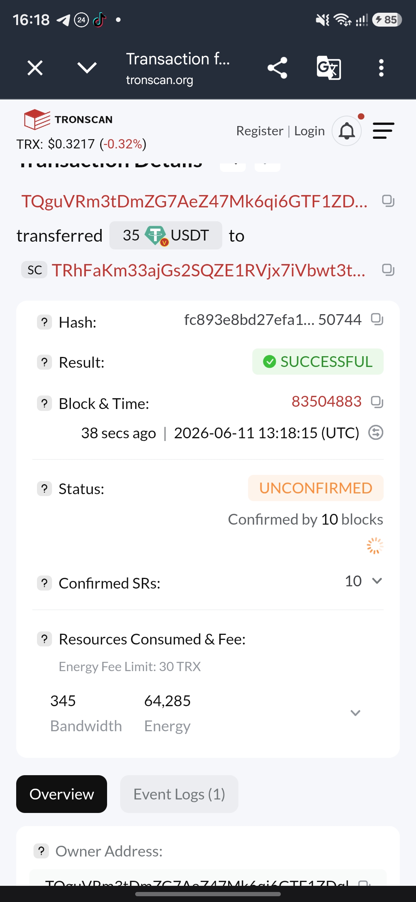Expand Confirmed SRs list

coord(377,581)
